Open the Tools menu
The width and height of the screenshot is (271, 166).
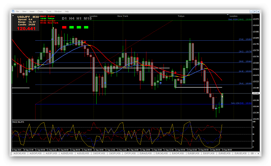click(x=49, y=11)
